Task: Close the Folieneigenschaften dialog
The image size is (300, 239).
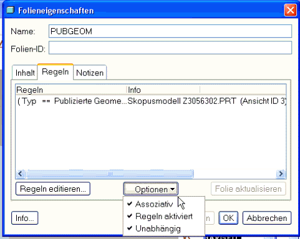Action: coord(290,10)
